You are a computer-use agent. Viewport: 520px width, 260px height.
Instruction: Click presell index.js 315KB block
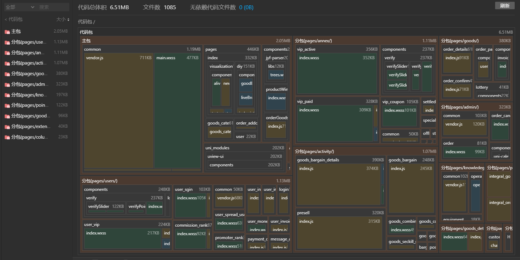340,233
